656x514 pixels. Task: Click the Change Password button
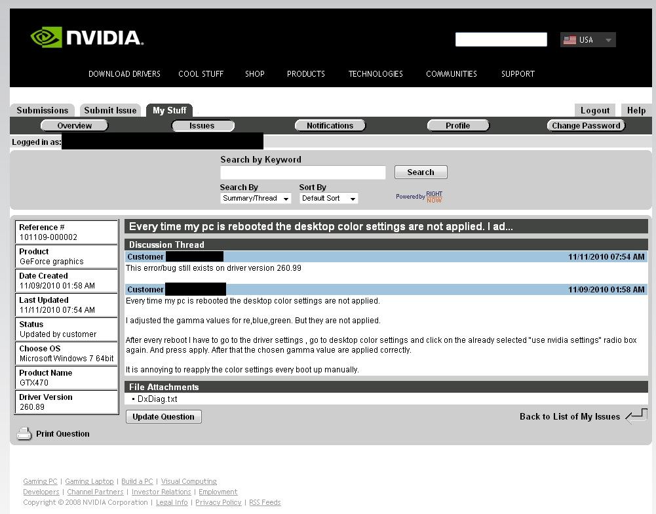tap(586, 126)
